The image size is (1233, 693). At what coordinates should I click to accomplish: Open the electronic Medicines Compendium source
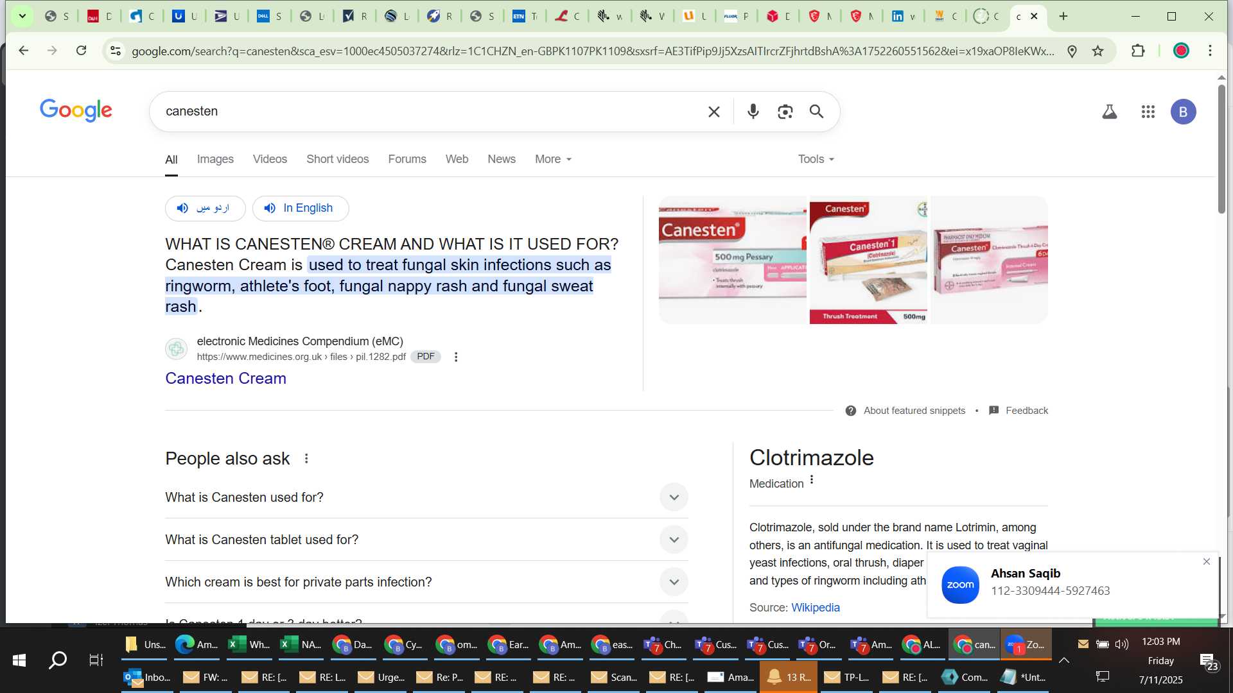pyautogui.click(x=300, y=341)
